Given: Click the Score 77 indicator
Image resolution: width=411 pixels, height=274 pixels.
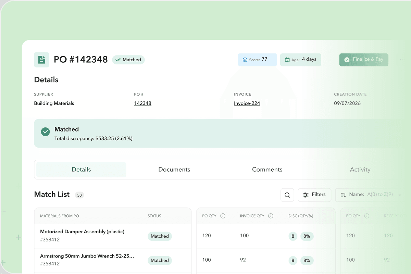Looking at the screenshot, I should 257,60.
